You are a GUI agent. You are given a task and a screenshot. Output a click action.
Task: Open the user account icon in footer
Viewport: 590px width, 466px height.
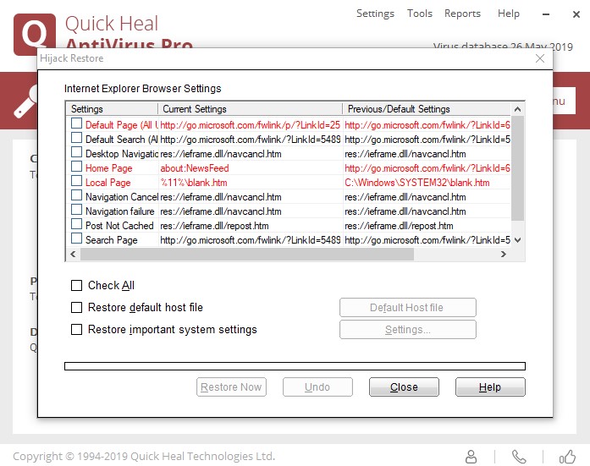pos(471,457)
